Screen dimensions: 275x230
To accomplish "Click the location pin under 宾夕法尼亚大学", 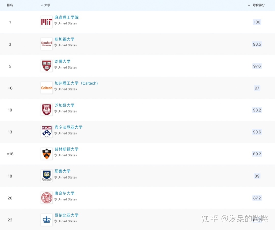I will (x=56, y=133).
